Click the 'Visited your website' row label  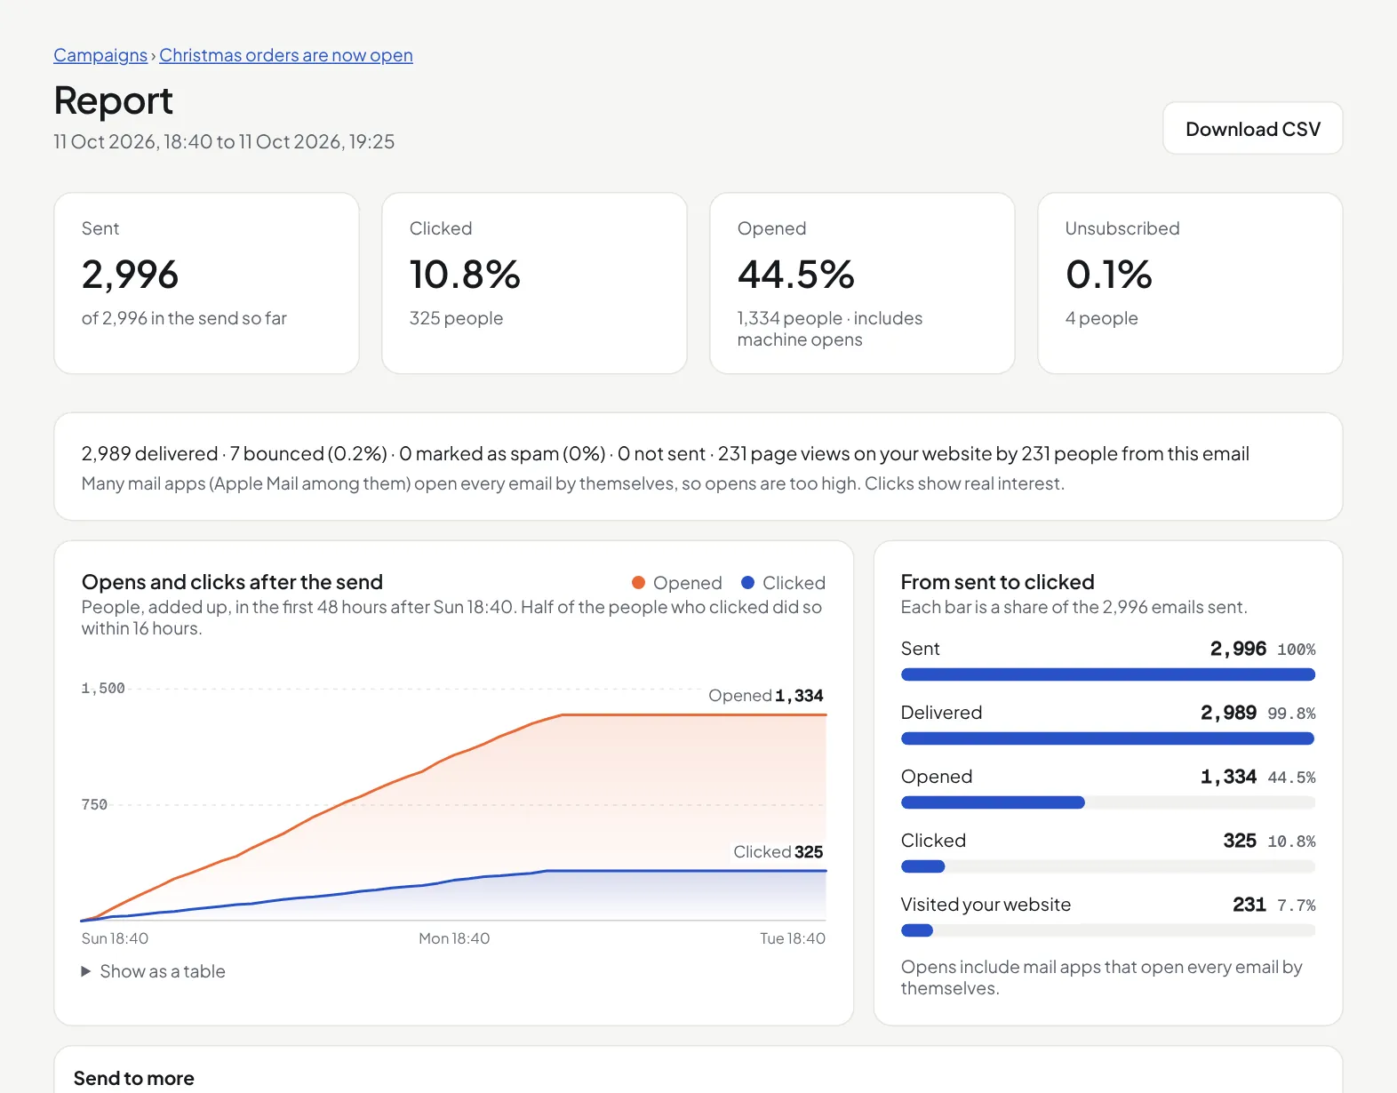(x=986, y=905)
